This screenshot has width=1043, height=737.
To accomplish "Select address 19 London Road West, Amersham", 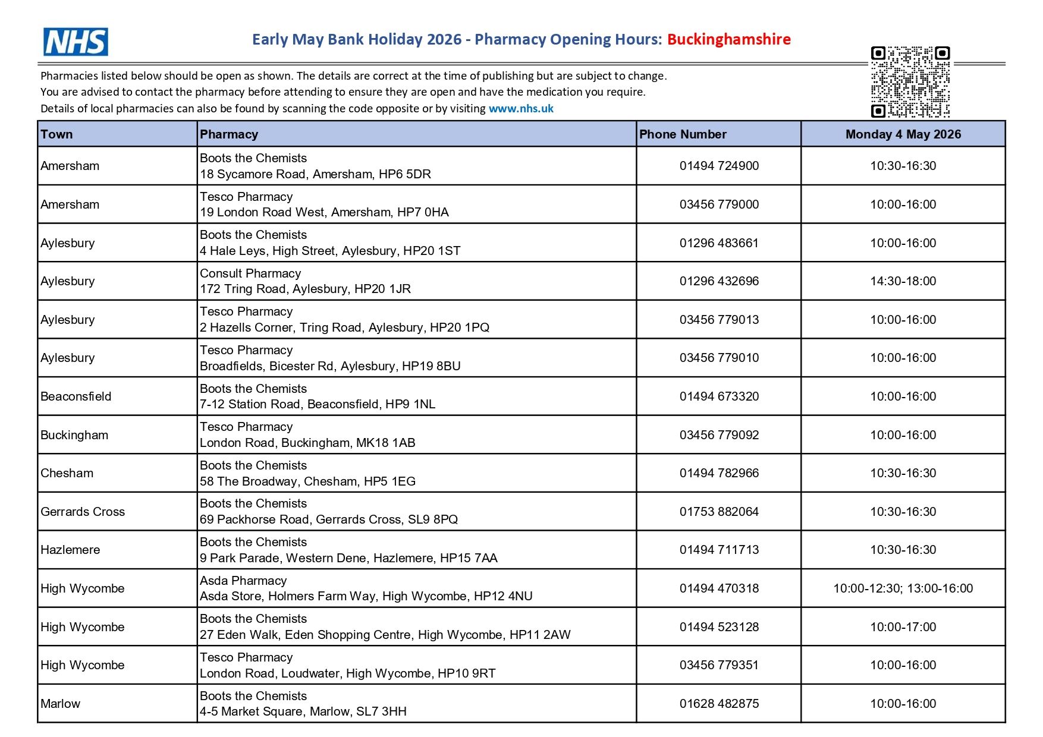I will click(324, 212).
